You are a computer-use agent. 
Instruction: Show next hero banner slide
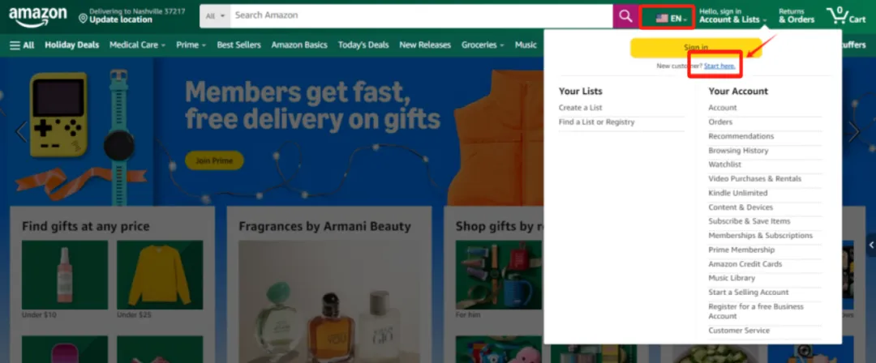pyautogui.click(x=853, y=132)
